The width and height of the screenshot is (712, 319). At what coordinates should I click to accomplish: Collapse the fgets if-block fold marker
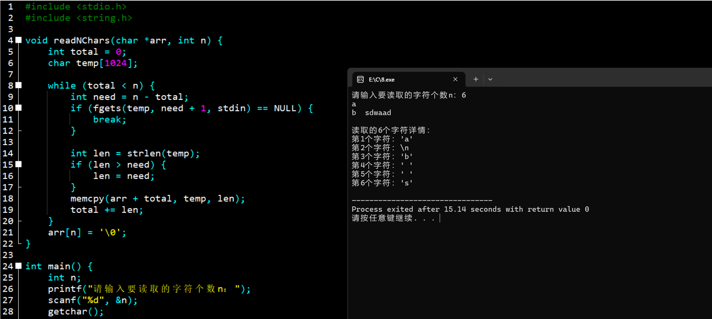(x=19, y=108)
